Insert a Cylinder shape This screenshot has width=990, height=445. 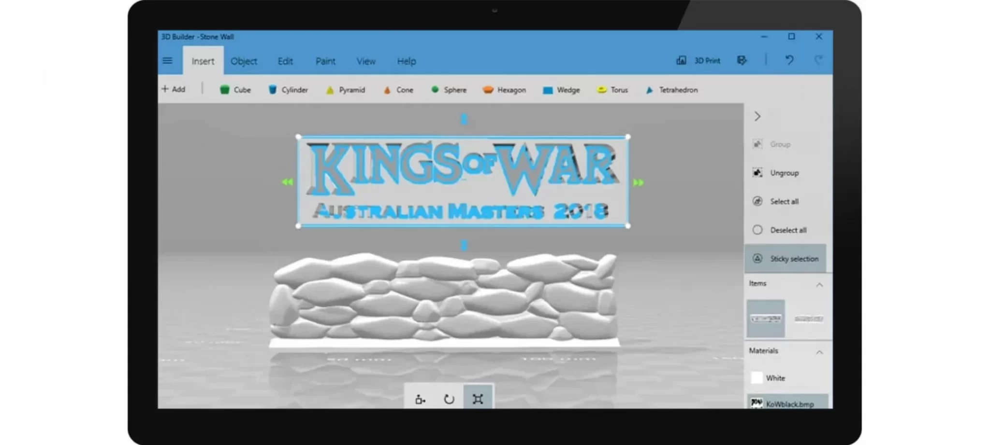(x=288, y=90)
